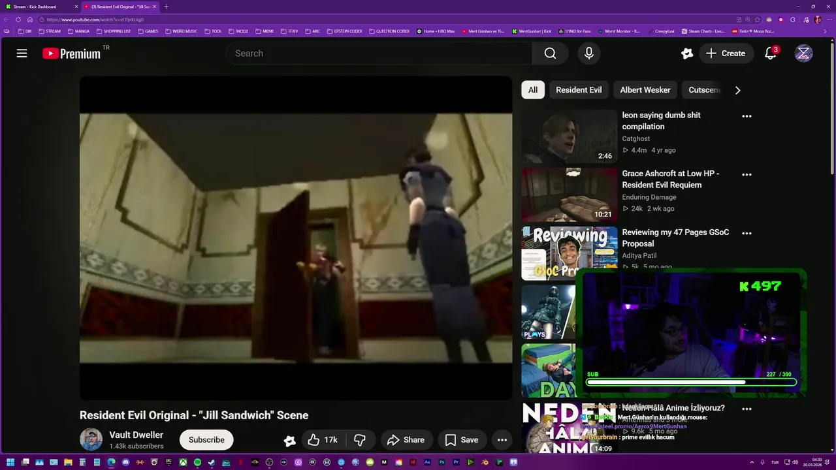Open the Vault Dweller channel name link

pyautogui.click(x=136, y=435)
